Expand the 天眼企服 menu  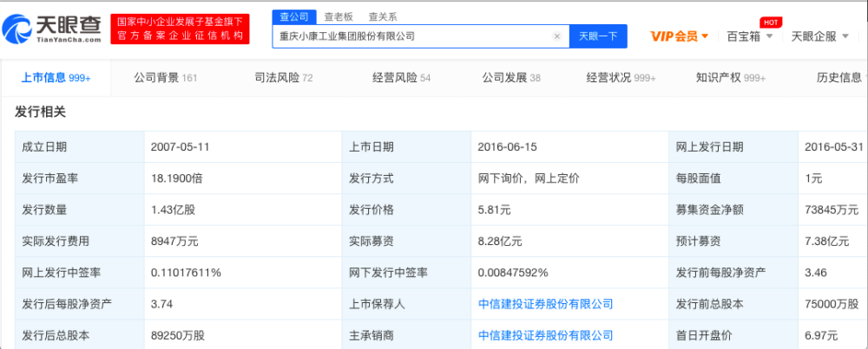820,36
